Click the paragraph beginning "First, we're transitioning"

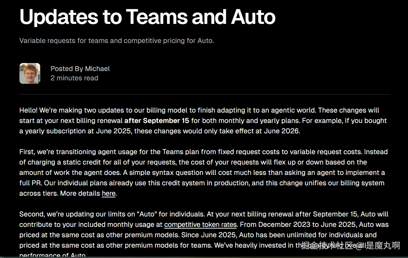[x=203, y=172]
